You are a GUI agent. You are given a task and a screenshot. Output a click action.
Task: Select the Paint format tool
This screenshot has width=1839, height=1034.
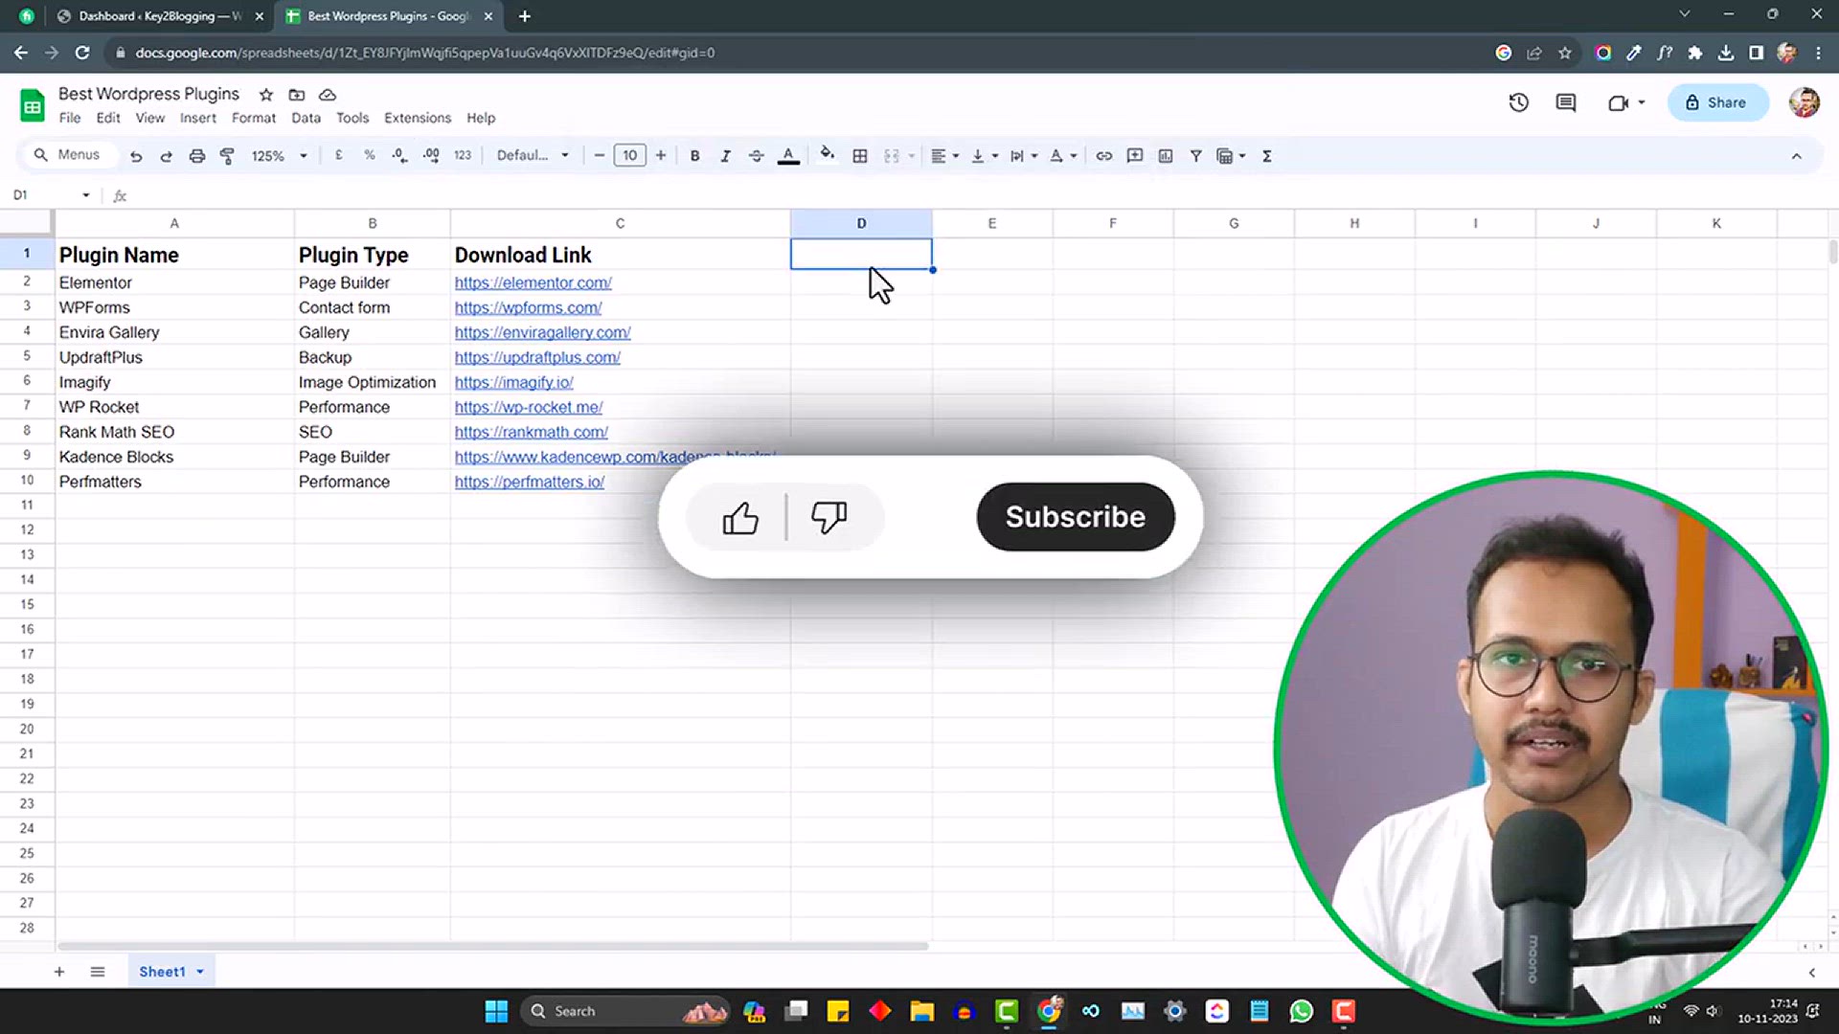coord(227,156)
